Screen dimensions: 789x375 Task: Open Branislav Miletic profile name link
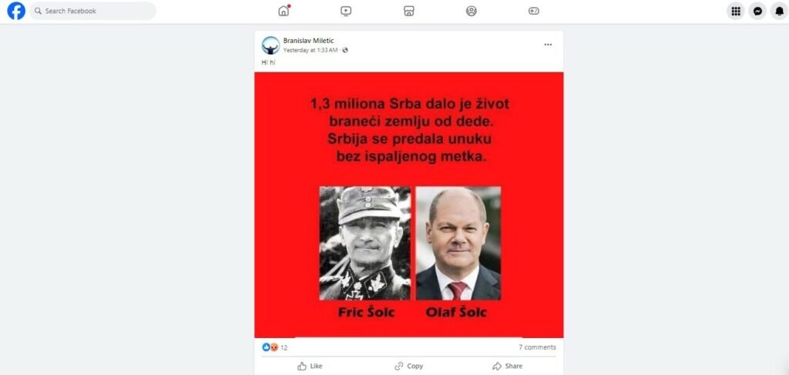click(308, 41)
